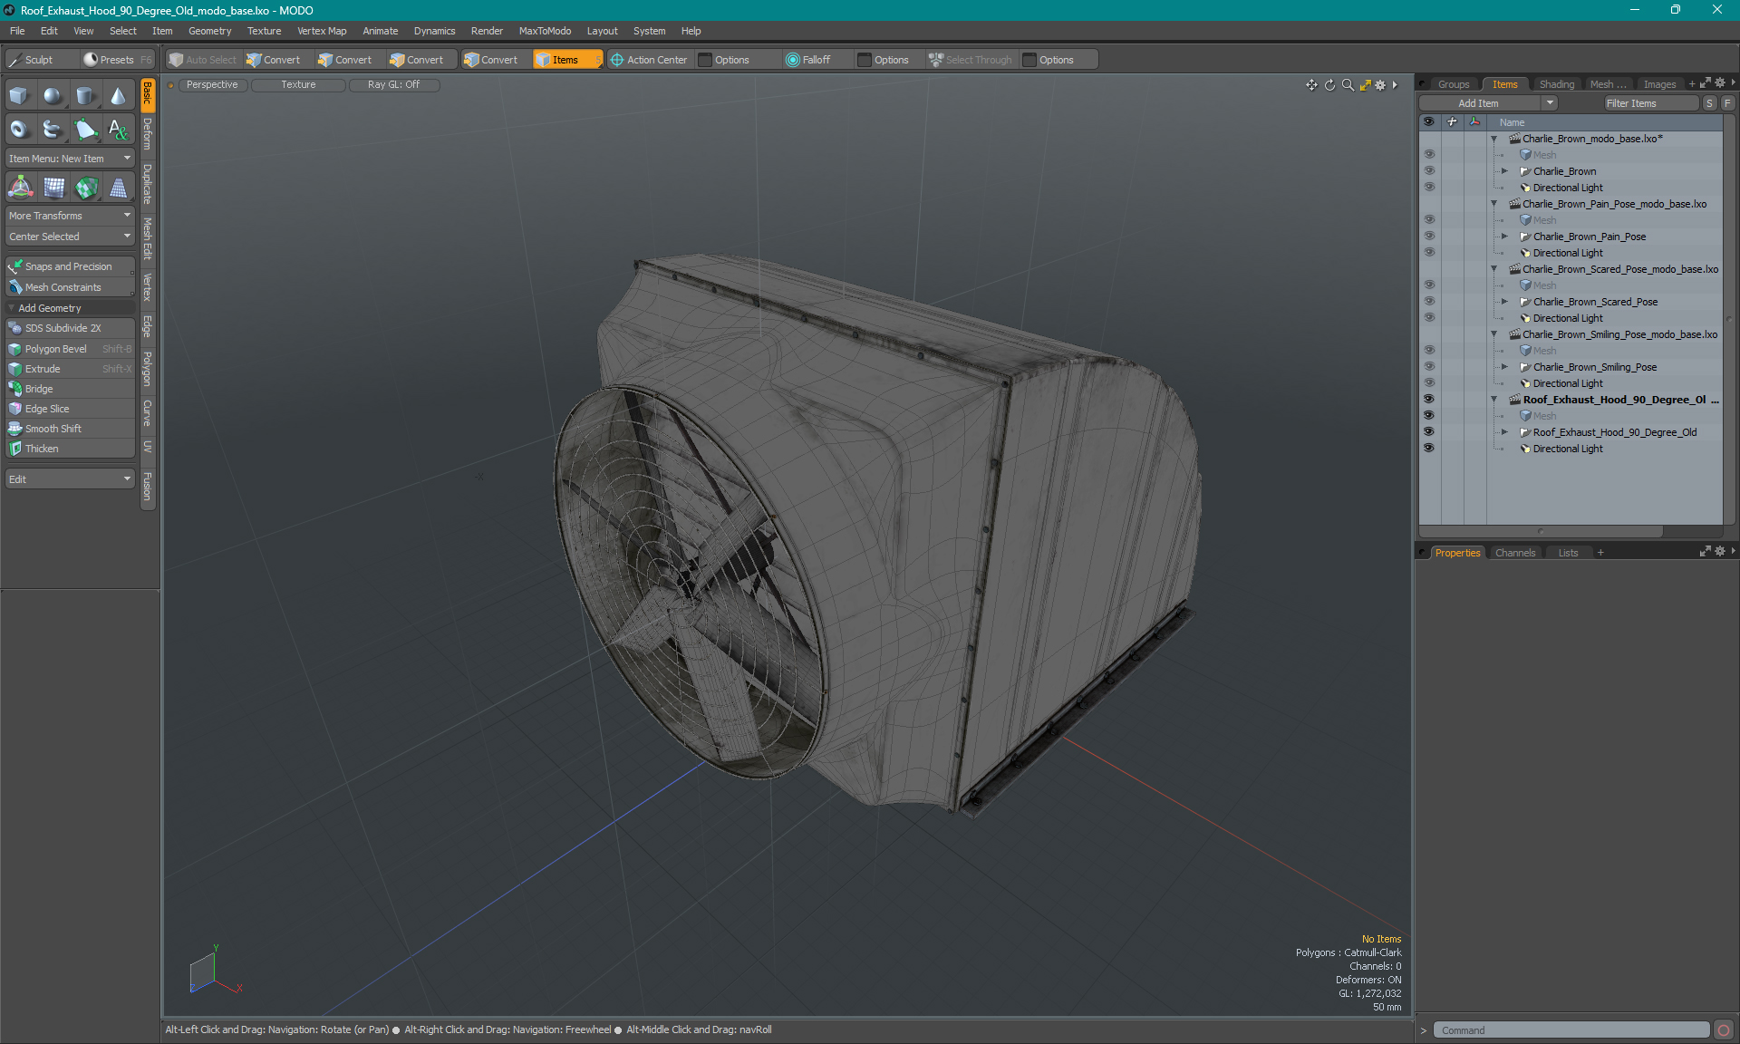Screen dimensions: 1740x1044
Task: Hide the Roof_Exhaust_Hood_90_Degree_Old mesh item
Action: (x=1429, y=432)
